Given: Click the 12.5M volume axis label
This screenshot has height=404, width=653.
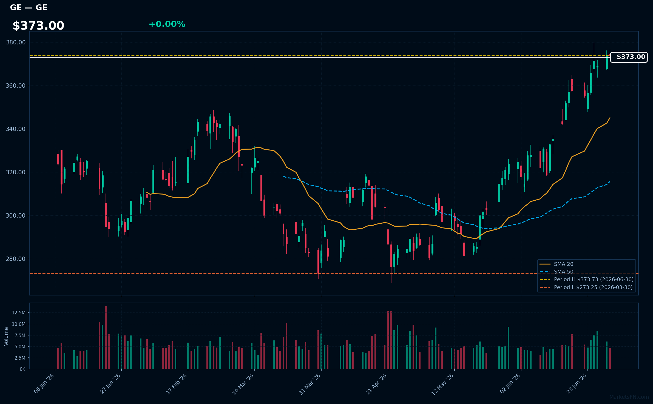Looking at the screenshot, I should click(19, 313).
